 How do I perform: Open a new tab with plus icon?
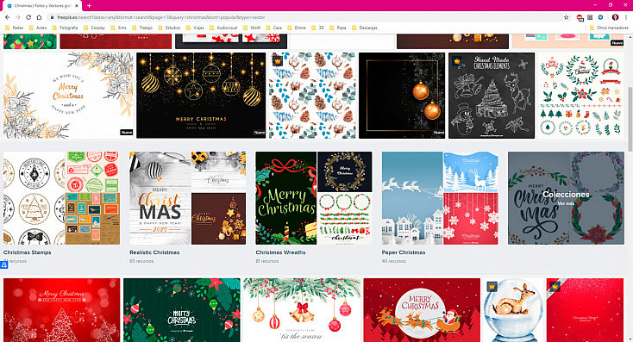click(x=89, y=6)
